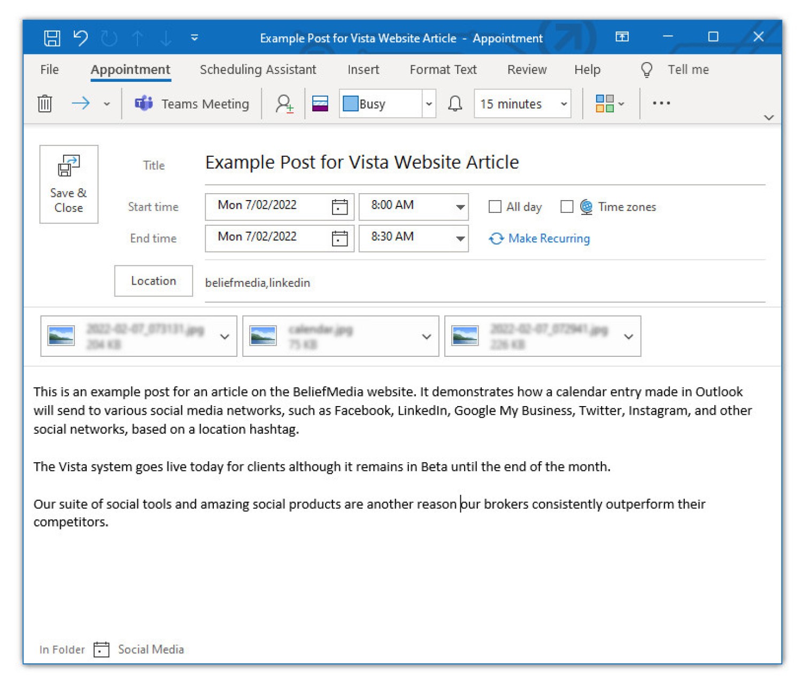
Task: Open start date calendar picker icon
Action: click(340, 207)
